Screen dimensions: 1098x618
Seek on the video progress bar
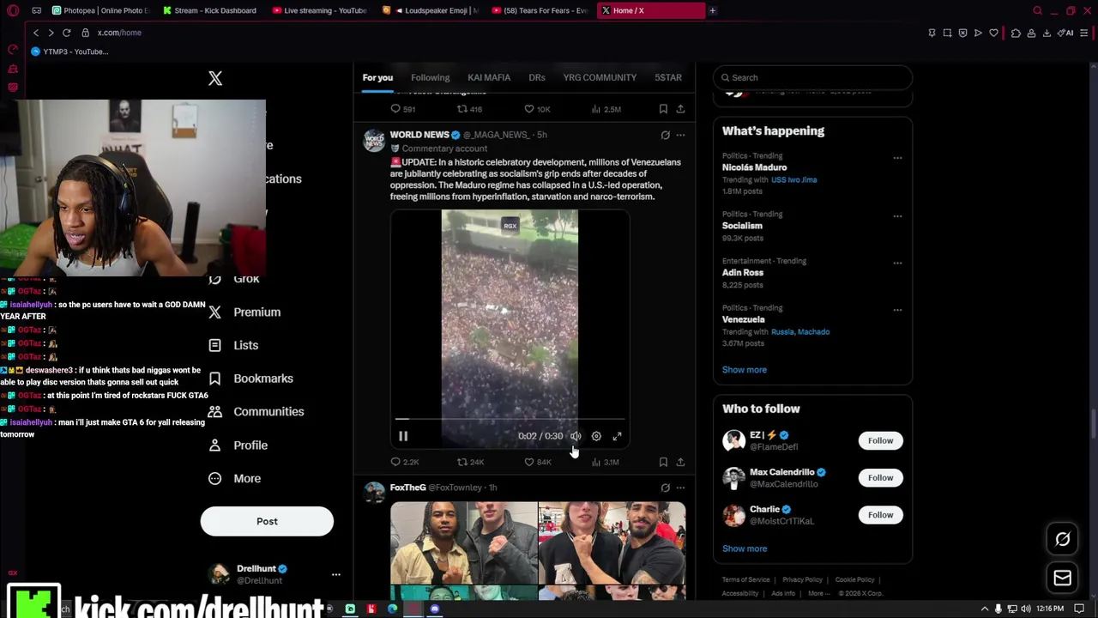pos(510,419)
